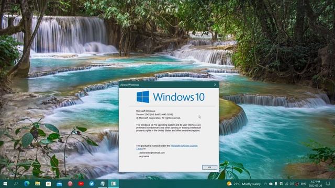Open Twitter from the taskbar
Viewport: 335px width, 188px height.
pyautogui.click(x=92, y=183)
